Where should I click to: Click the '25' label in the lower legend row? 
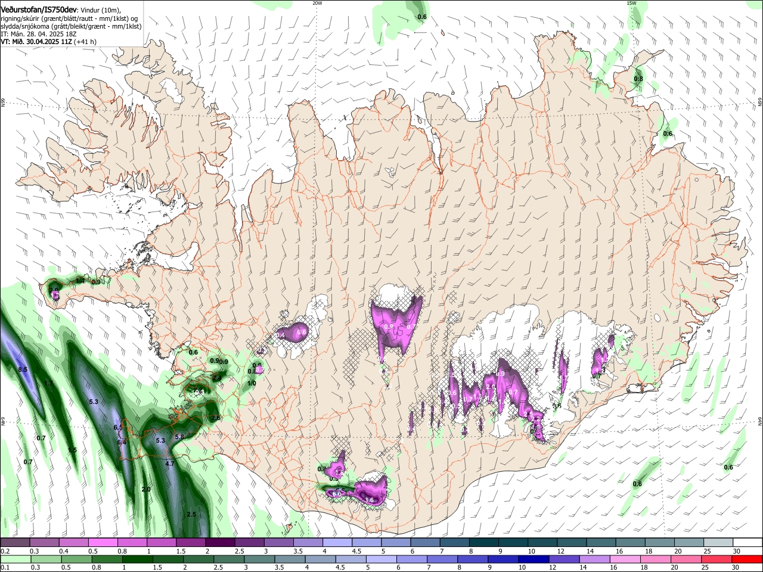(706, 567)
